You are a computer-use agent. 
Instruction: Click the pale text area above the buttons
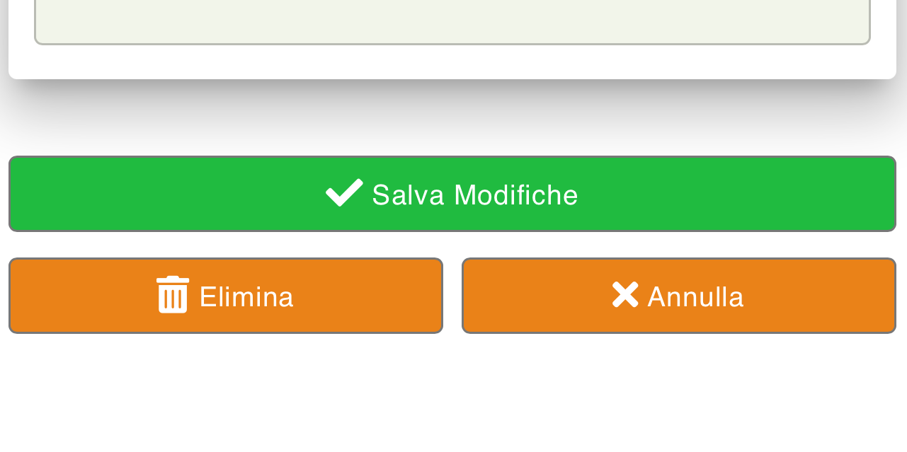(x=452, y=18)
